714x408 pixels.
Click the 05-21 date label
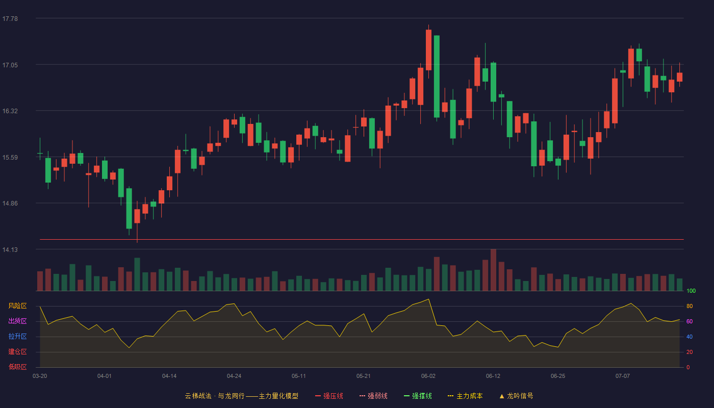pyautogui.click(x=364, y=376)
